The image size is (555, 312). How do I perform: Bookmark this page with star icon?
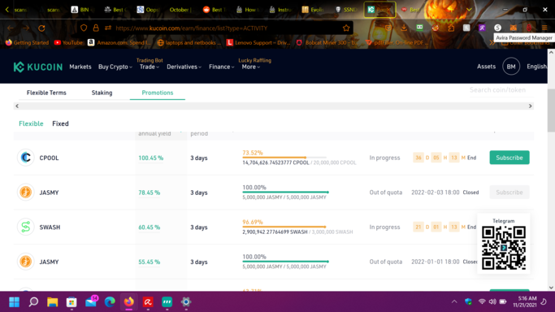pyautogui.click(x=346, y=28)
